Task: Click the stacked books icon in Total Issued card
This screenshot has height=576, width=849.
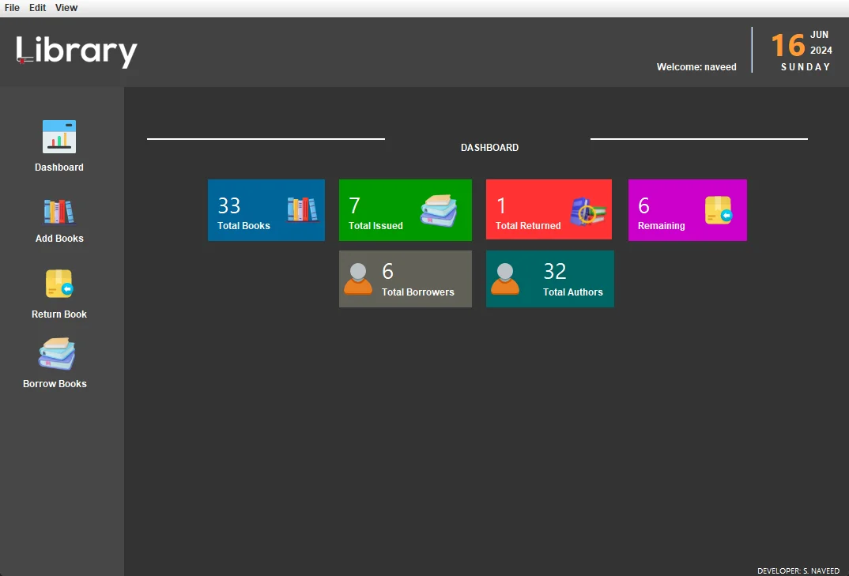Action: 439,211
